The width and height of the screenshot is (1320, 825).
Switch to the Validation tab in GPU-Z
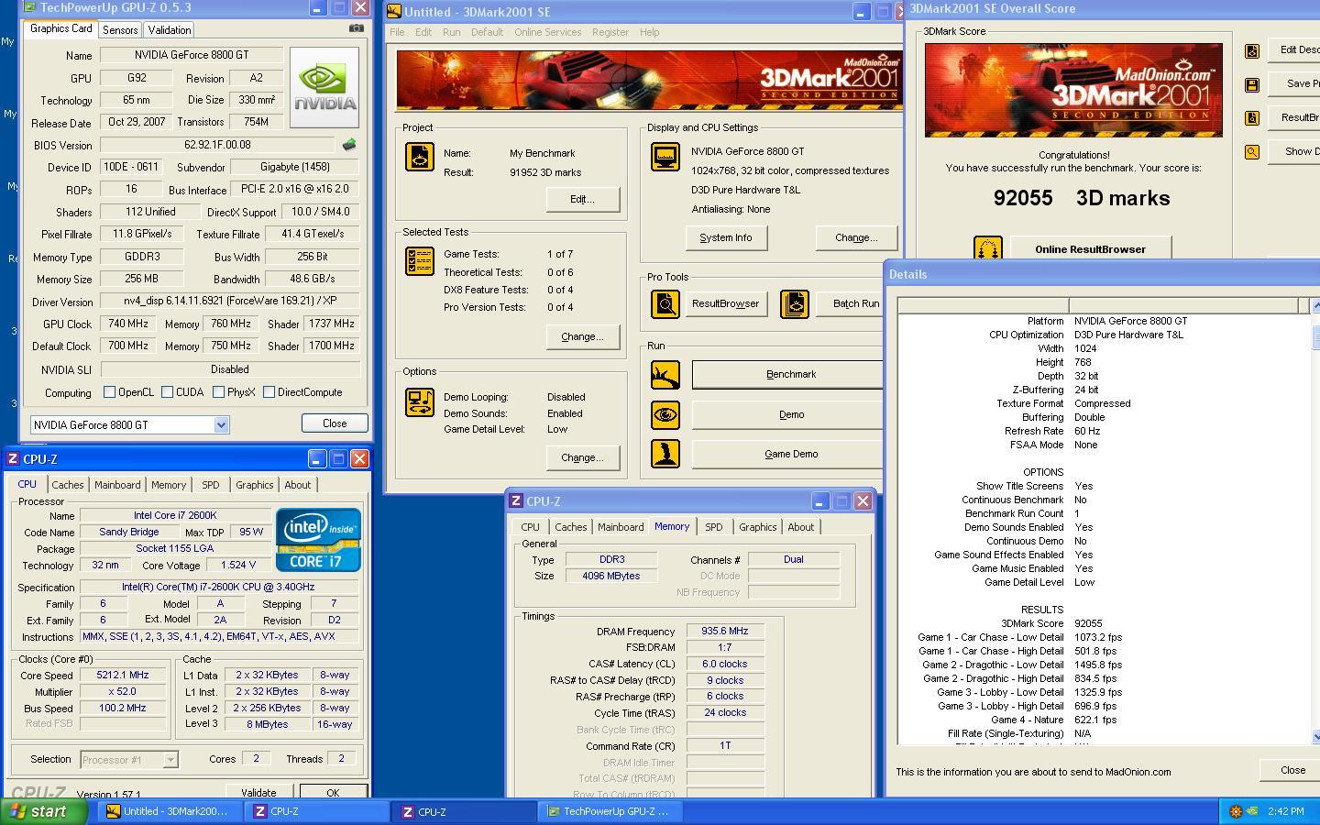[x=170, y=30]
